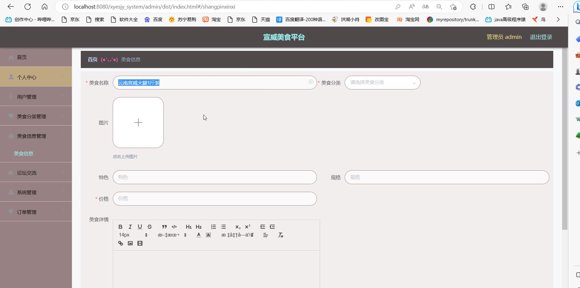
Task: Clear text formatting in the editor
Action: click(x=280, y=235)
